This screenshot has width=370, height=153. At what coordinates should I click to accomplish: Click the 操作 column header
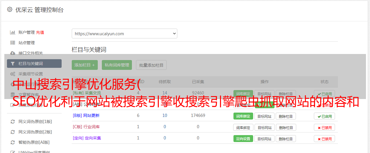(265, 82)
